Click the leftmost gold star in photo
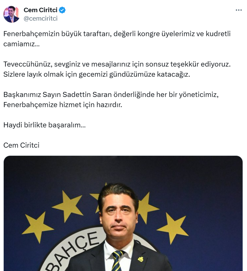Screen dimensions: 247x271 tap(37, 227)
